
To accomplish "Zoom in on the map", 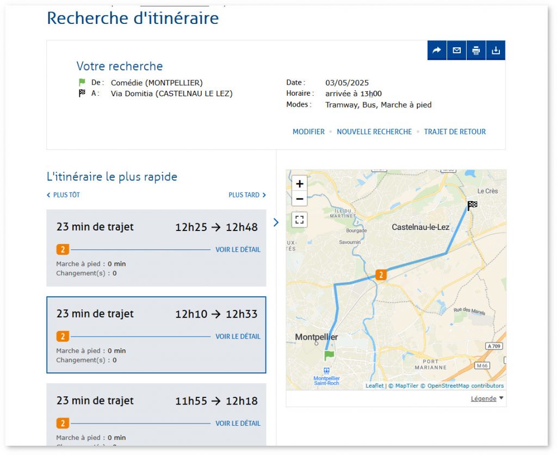I will 300,184.
